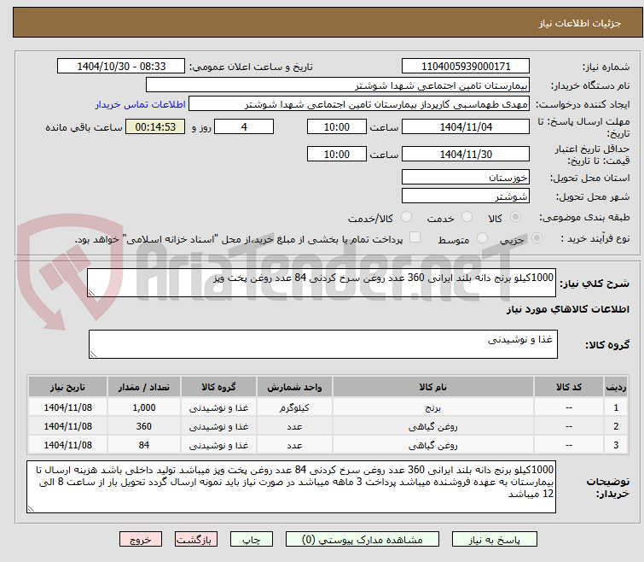644x562 pixels.
Task: Click the remaining time field 00:14:53
Action: (x=155, y=126)
